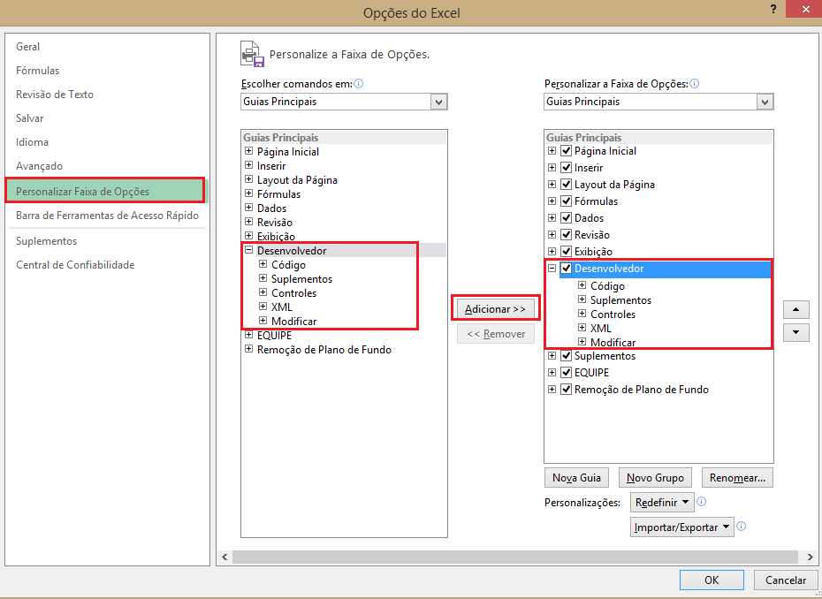Select Exibição in left command list

(276, 237)
